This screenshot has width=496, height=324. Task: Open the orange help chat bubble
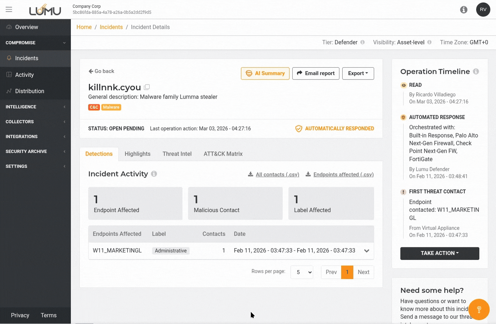coord(479,309)
